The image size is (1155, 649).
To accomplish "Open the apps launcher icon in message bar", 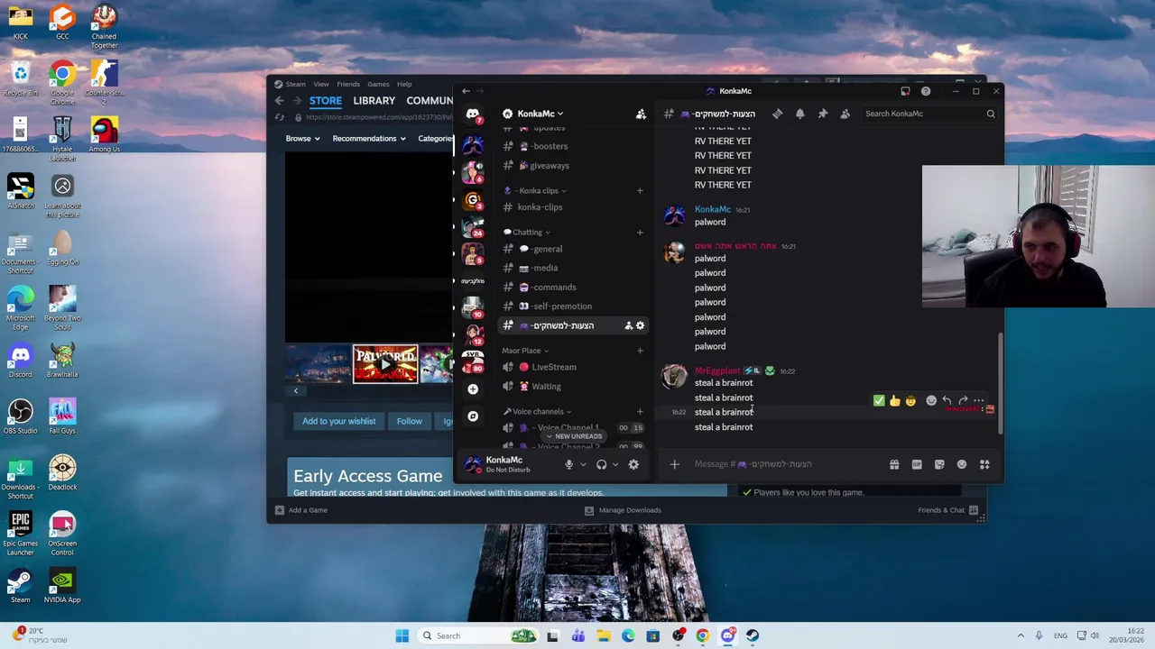I will [x=984, y=464].
